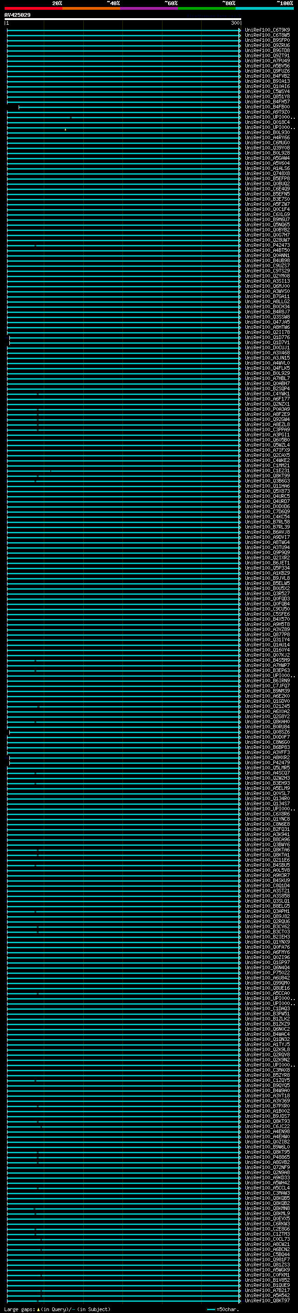Viewport: 298px width, 1313px height.
Task: Click the red 20% identity legend bar
Action: (33, 9)
